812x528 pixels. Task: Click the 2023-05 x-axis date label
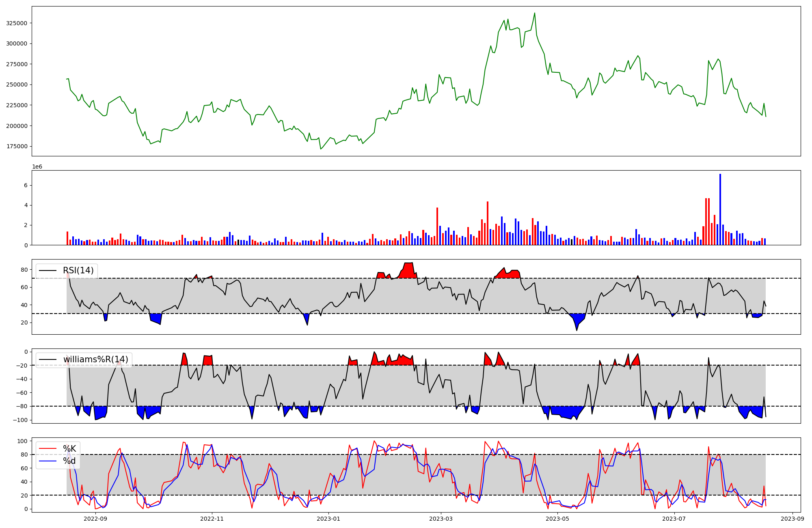(557, 519)
